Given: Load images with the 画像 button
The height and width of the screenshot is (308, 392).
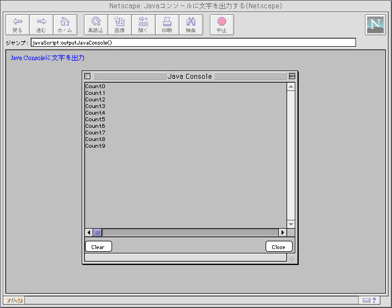Looking at the screenshot, I should [x=119, y=25].
